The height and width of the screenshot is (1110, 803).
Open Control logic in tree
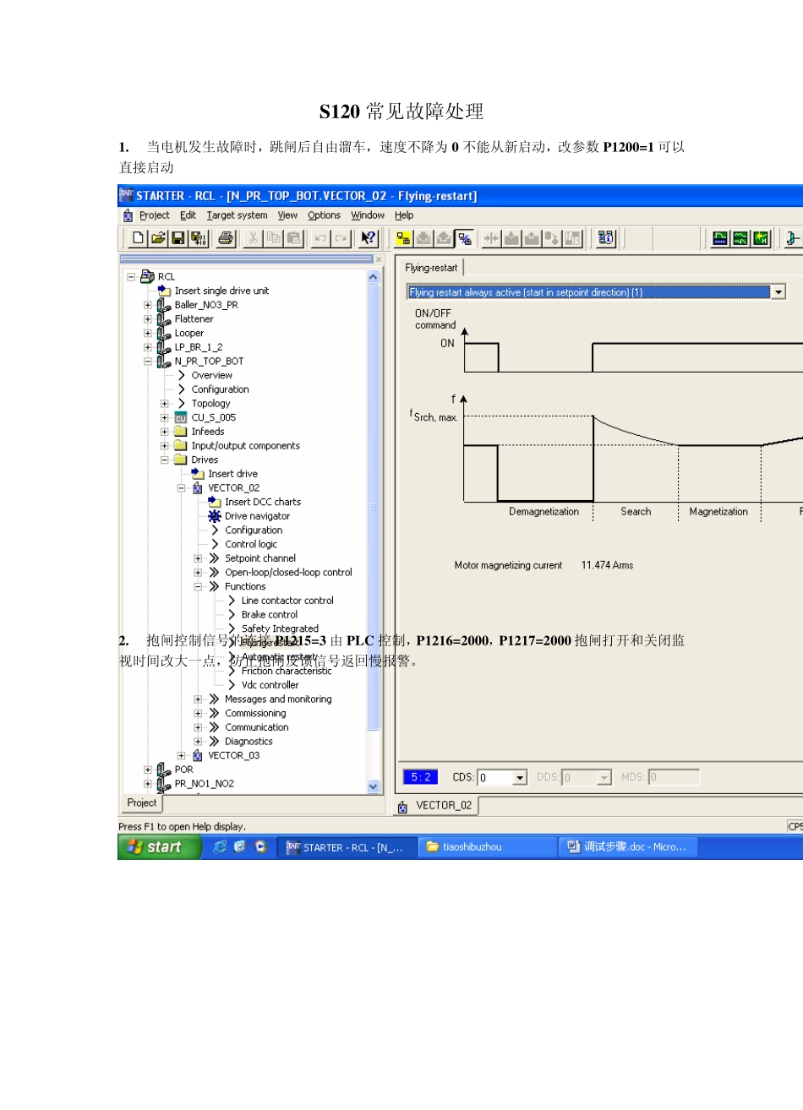251,544
